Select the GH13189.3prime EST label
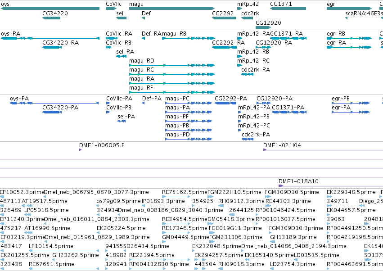 click(293, 237)
